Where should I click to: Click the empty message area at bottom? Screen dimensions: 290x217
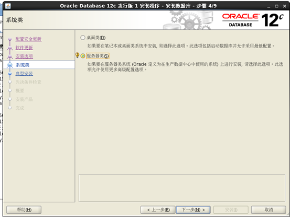pyautogui.click(x=182, y=188)
